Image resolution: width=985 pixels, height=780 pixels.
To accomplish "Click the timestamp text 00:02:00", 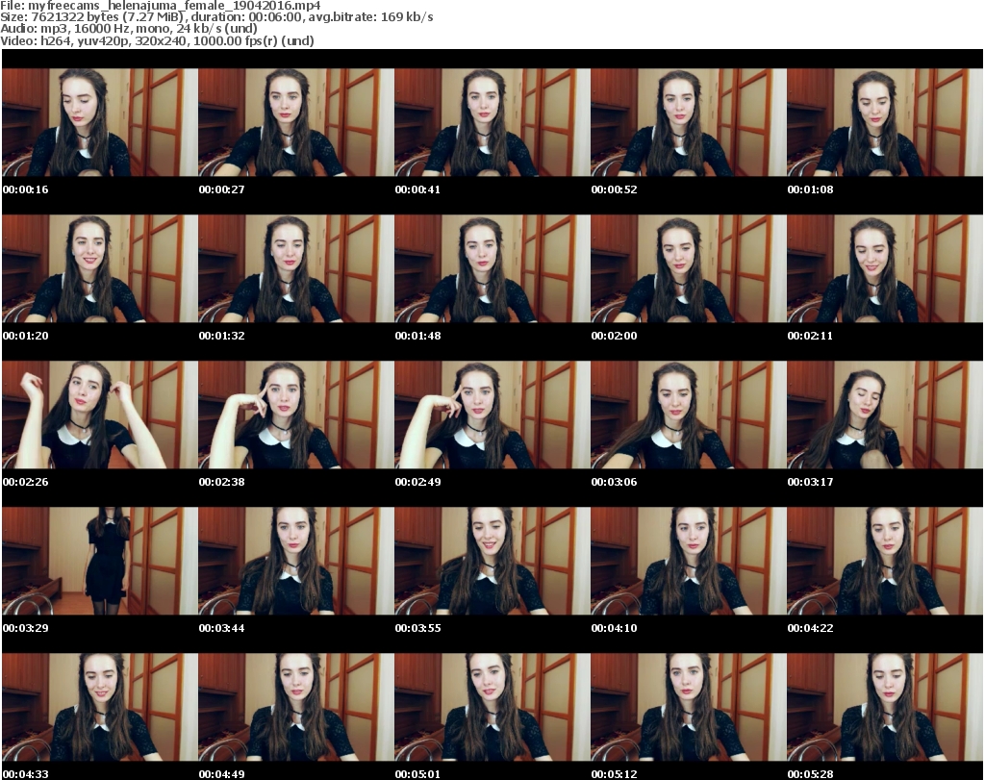I will (x=614, y=336).
